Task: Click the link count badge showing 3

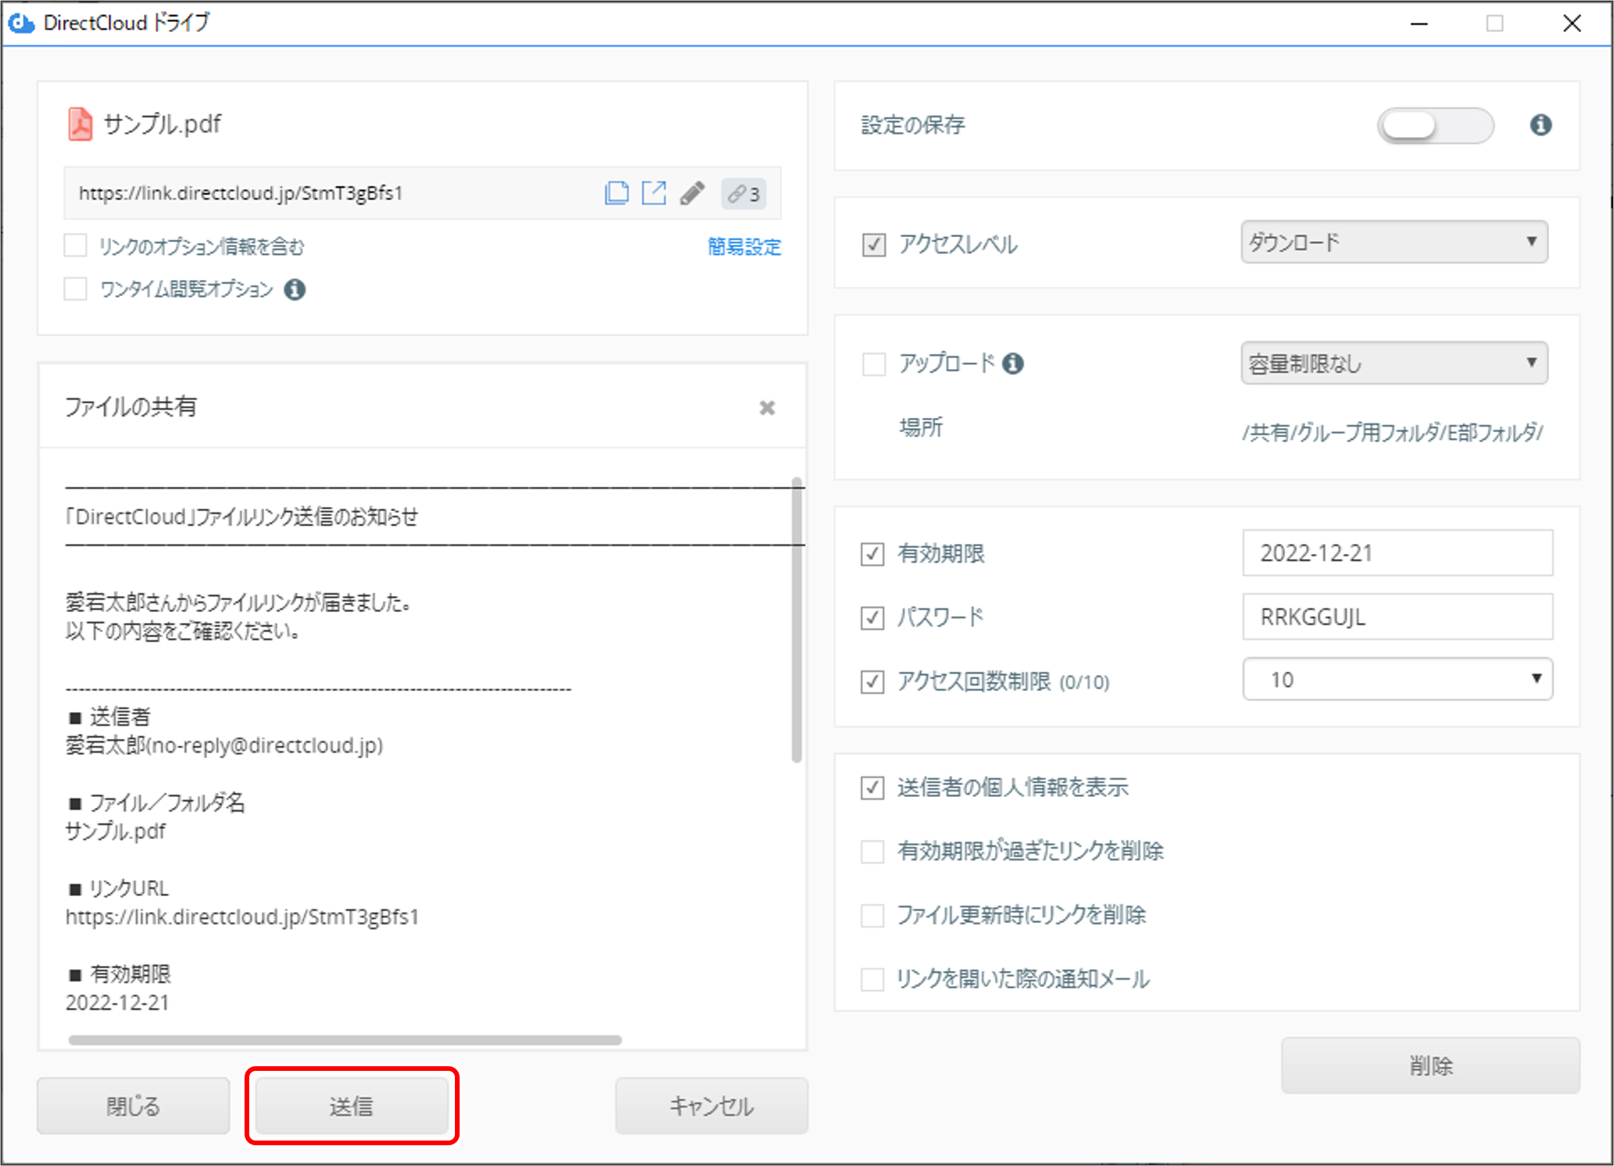Action: point(744,194)
